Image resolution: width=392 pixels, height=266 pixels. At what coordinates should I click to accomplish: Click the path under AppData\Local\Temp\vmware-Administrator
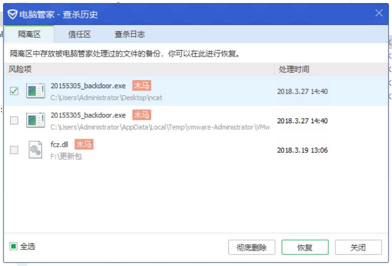(x=160, y=127)
